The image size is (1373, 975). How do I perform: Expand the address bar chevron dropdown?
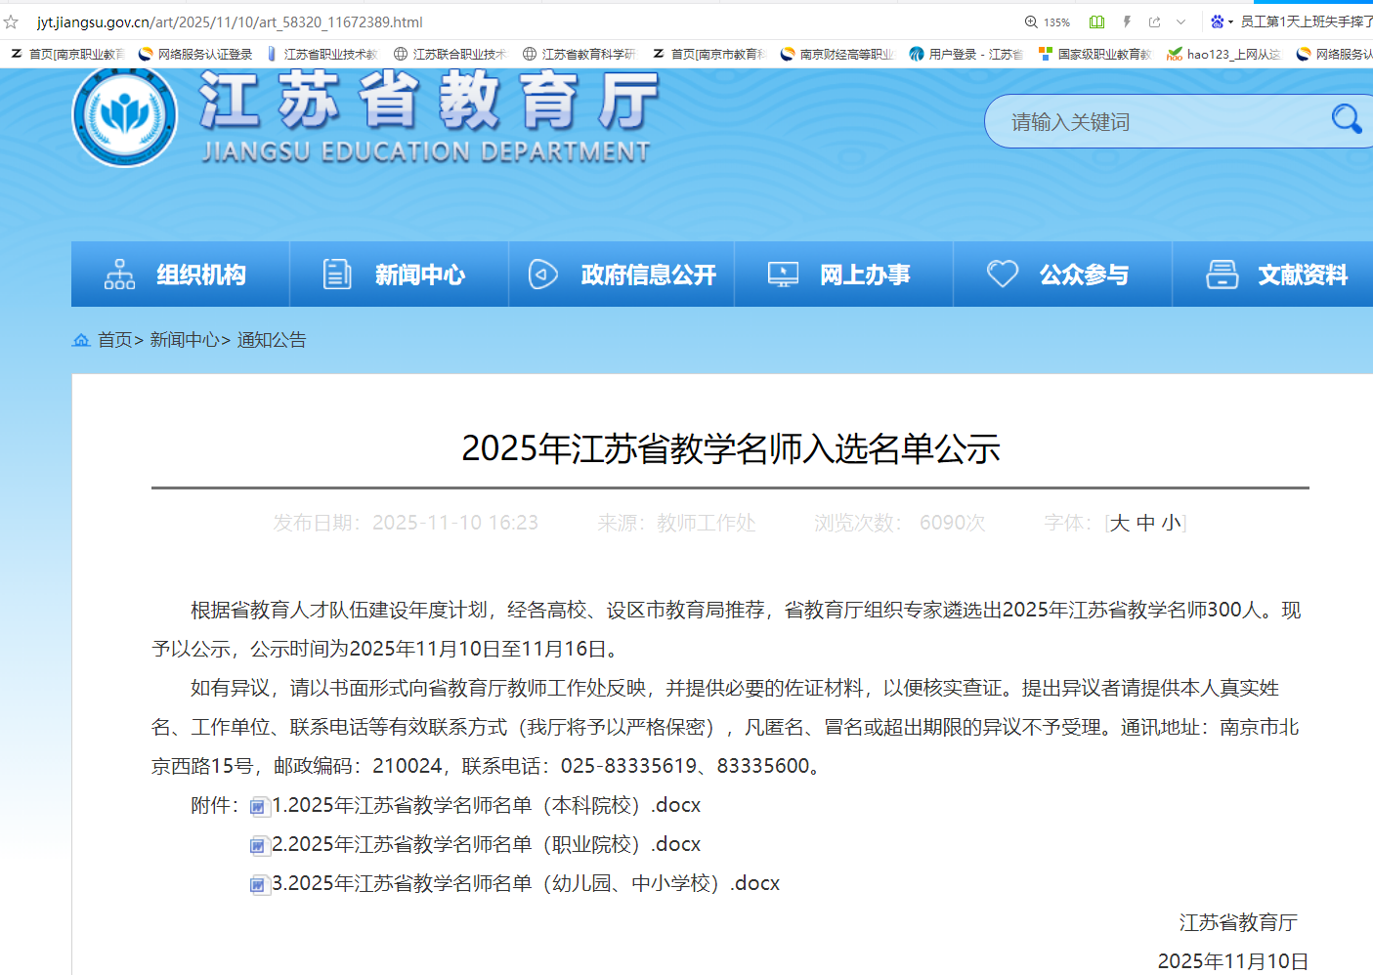[x=1180, y=21]
